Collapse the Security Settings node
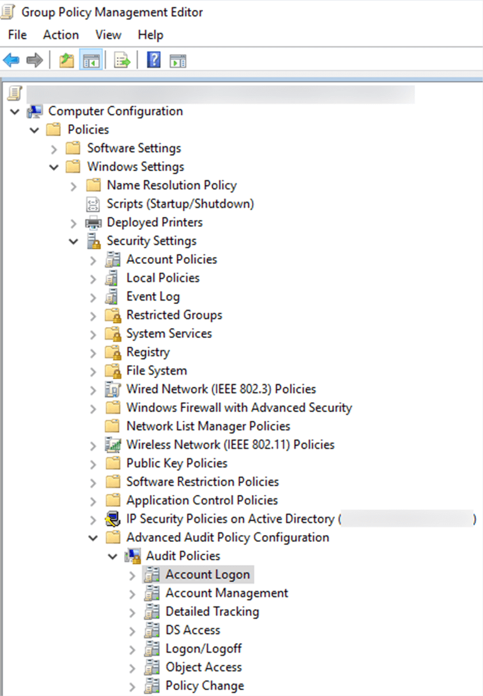The width and height of the screenshot is (483, 696). pos(73,241)
